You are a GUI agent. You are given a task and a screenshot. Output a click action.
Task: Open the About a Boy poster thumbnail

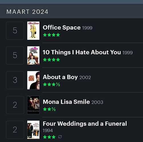click(33, 80)
